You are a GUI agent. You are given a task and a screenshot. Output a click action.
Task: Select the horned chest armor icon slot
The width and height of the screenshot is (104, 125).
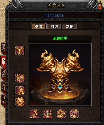point(20,51)
